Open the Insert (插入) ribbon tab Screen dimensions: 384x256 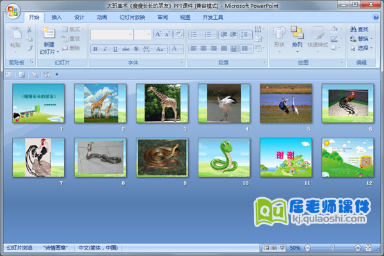[x=57, y=17]
